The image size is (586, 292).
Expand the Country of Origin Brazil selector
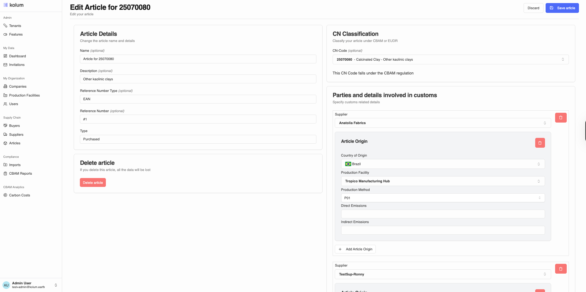442,164
